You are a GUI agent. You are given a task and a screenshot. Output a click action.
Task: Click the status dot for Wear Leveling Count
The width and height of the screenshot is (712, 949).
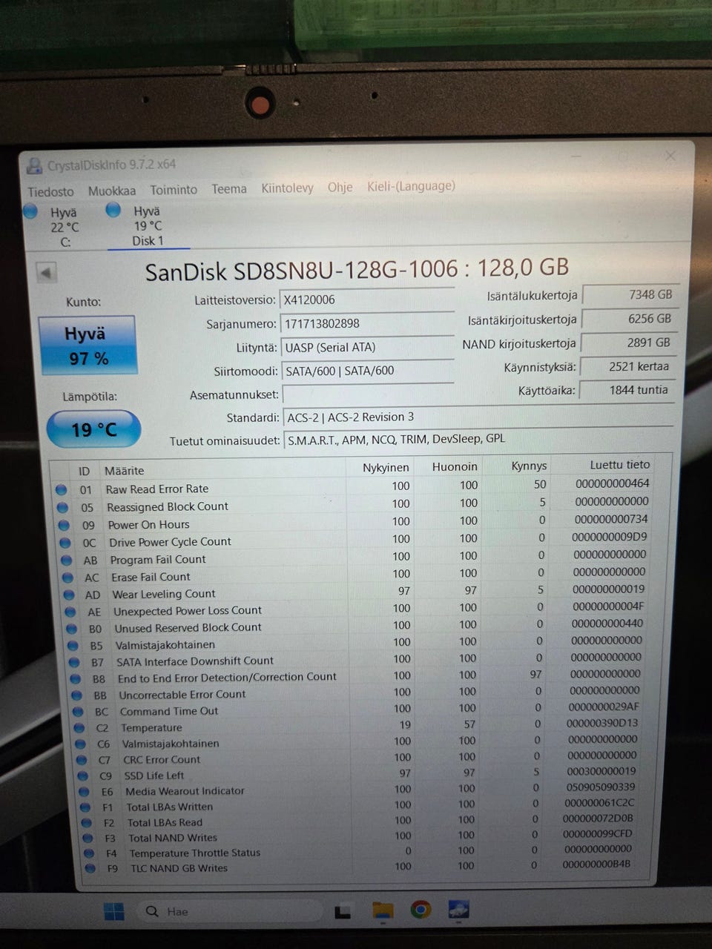pyautogui.click(x=70, y=595)
